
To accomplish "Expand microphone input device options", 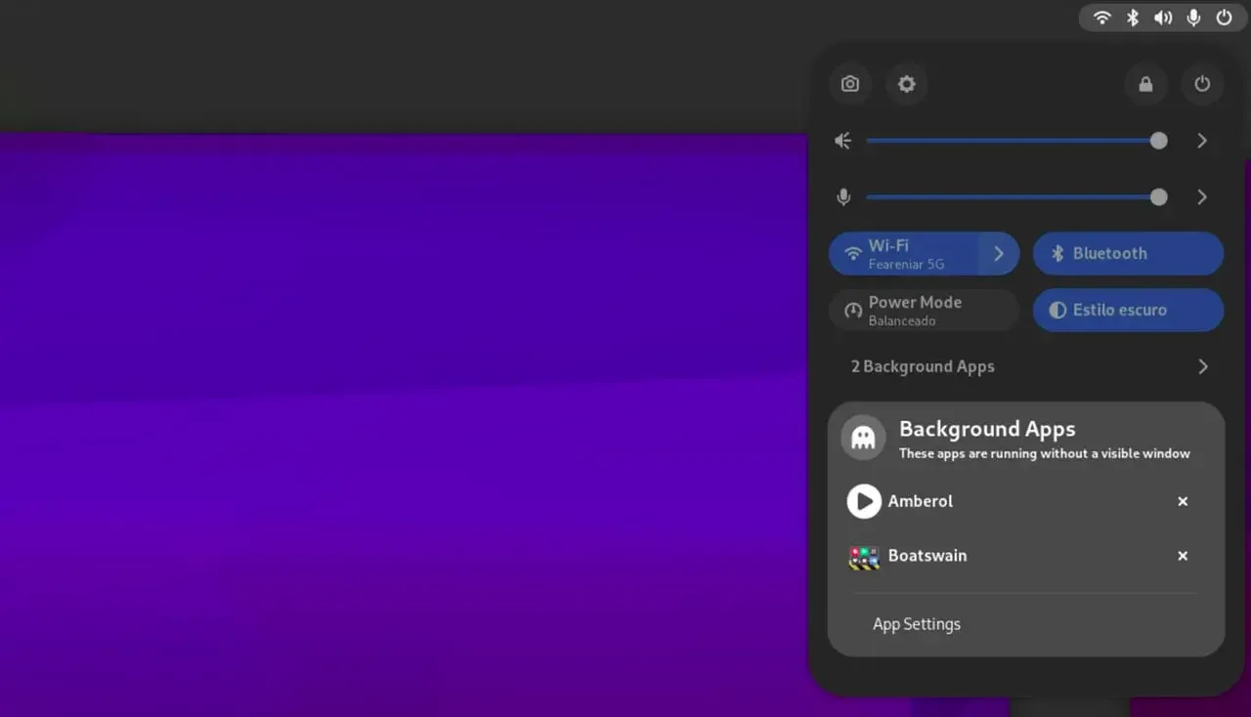I will 1202,197.
